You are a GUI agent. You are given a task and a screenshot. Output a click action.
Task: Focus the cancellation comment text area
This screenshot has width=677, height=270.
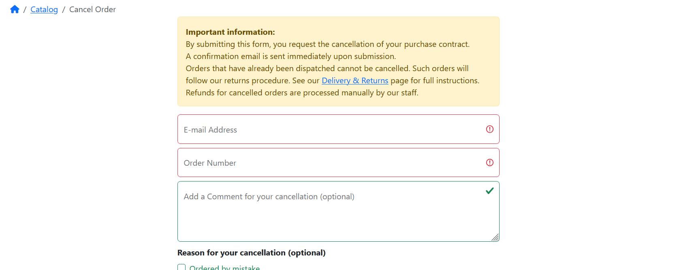(x=338, y=211)
